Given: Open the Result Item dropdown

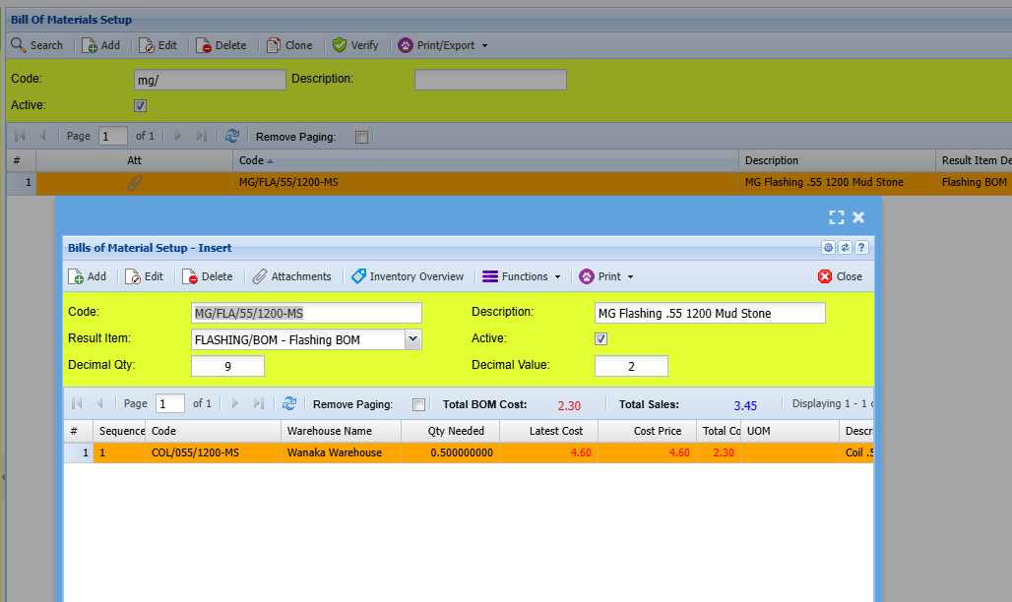Looking at the screenshot, I should 413,339.
